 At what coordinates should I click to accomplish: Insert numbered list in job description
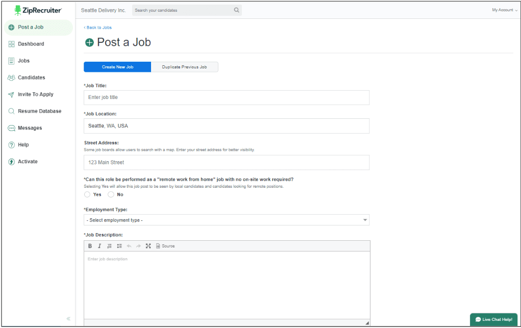[x=109, y=246]
